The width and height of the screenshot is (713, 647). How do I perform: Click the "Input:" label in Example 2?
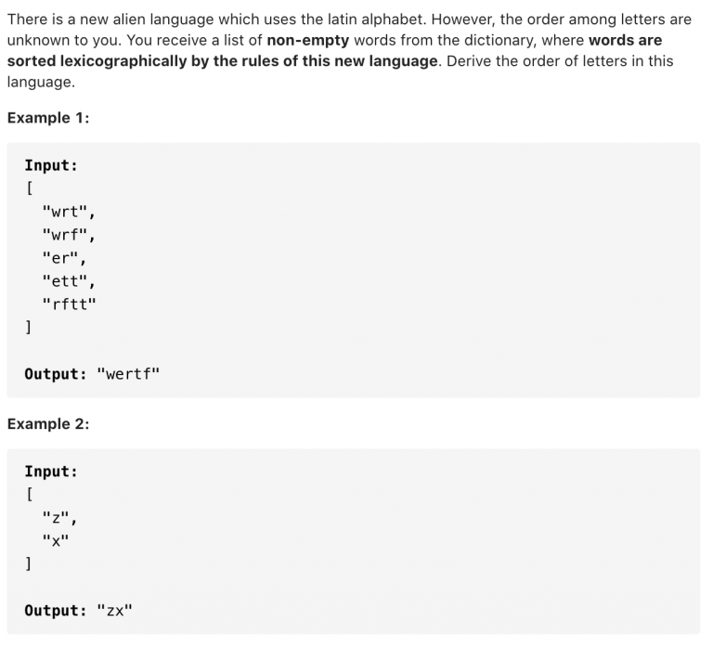click(51, 471)
